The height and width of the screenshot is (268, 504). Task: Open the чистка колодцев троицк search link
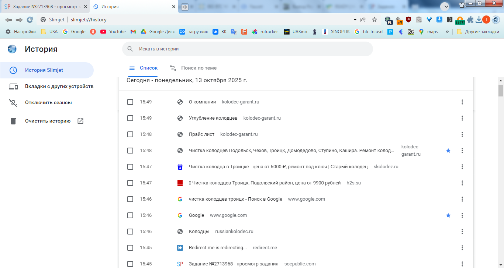pos(235,199)
